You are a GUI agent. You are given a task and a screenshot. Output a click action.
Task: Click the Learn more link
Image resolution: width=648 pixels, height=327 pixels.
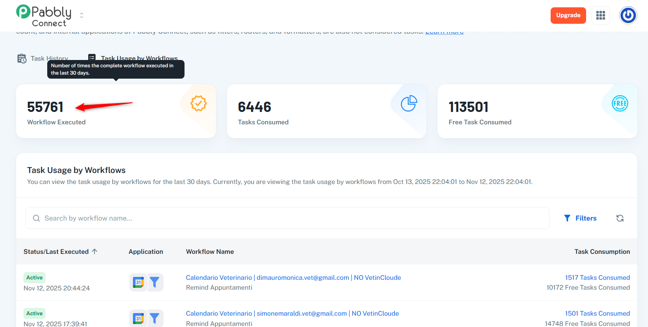[x=444, y=32]
